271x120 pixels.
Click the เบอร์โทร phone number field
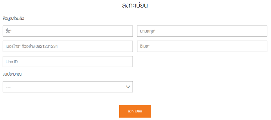click(x=68, y=46)
